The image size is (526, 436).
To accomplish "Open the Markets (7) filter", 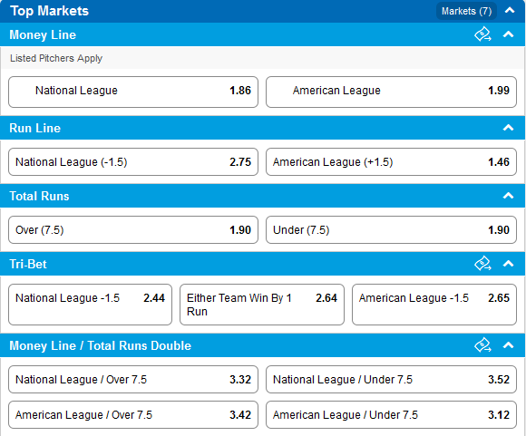I will [x=466, y=11].
